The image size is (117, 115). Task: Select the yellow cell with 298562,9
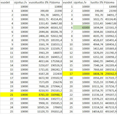pos(110,74)
